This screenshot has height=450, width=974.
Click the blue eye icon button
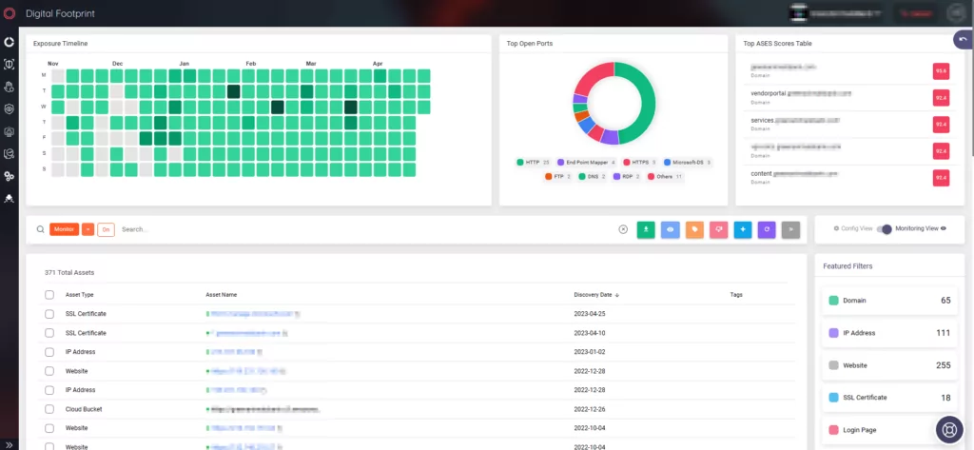click(671, 229)
